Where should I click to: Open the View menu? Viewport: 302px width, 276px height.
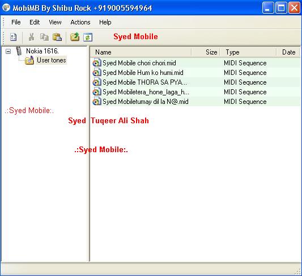coord(55,22)
